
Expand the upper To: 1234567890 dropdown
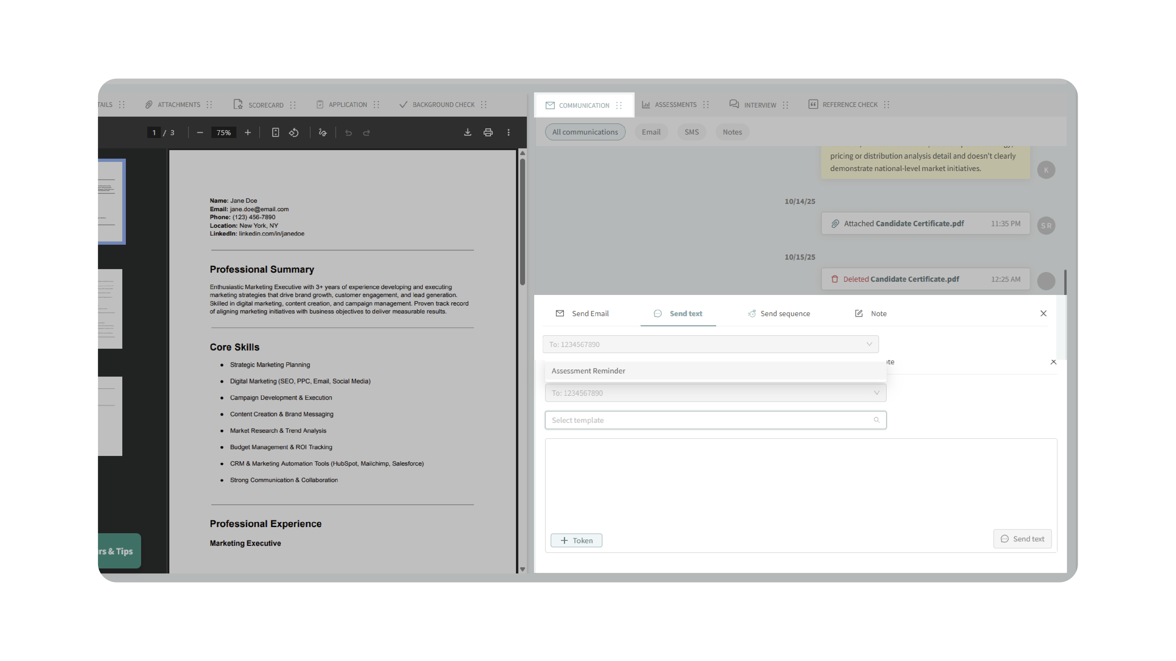[710, 344]
